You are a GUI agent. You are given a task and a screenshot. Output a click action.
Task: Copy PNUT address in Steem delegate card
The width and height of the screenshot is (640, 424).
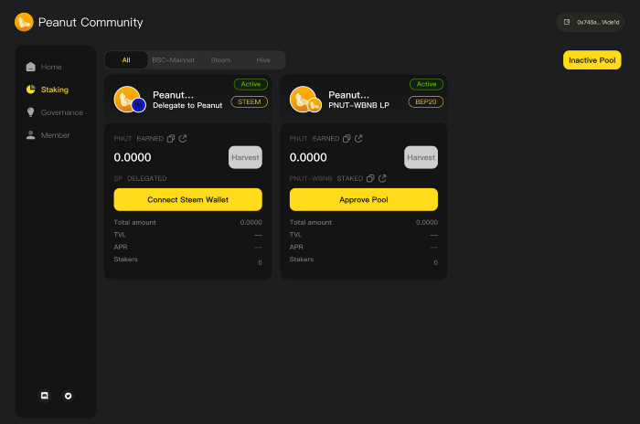click(171, 139)
